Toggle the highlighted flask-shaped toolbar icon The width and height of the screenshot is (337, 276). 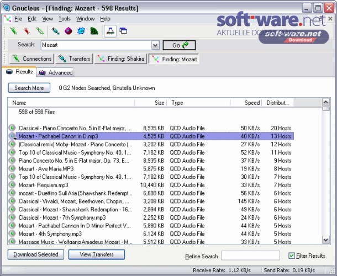[x=110, y=31]
